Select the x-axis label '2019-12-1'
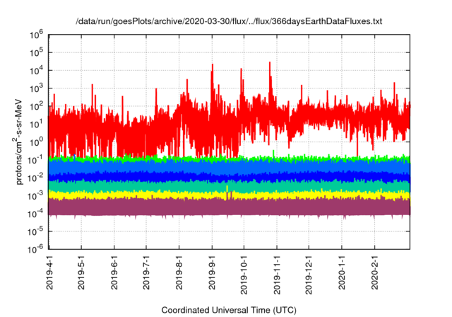 coord(309,275)
